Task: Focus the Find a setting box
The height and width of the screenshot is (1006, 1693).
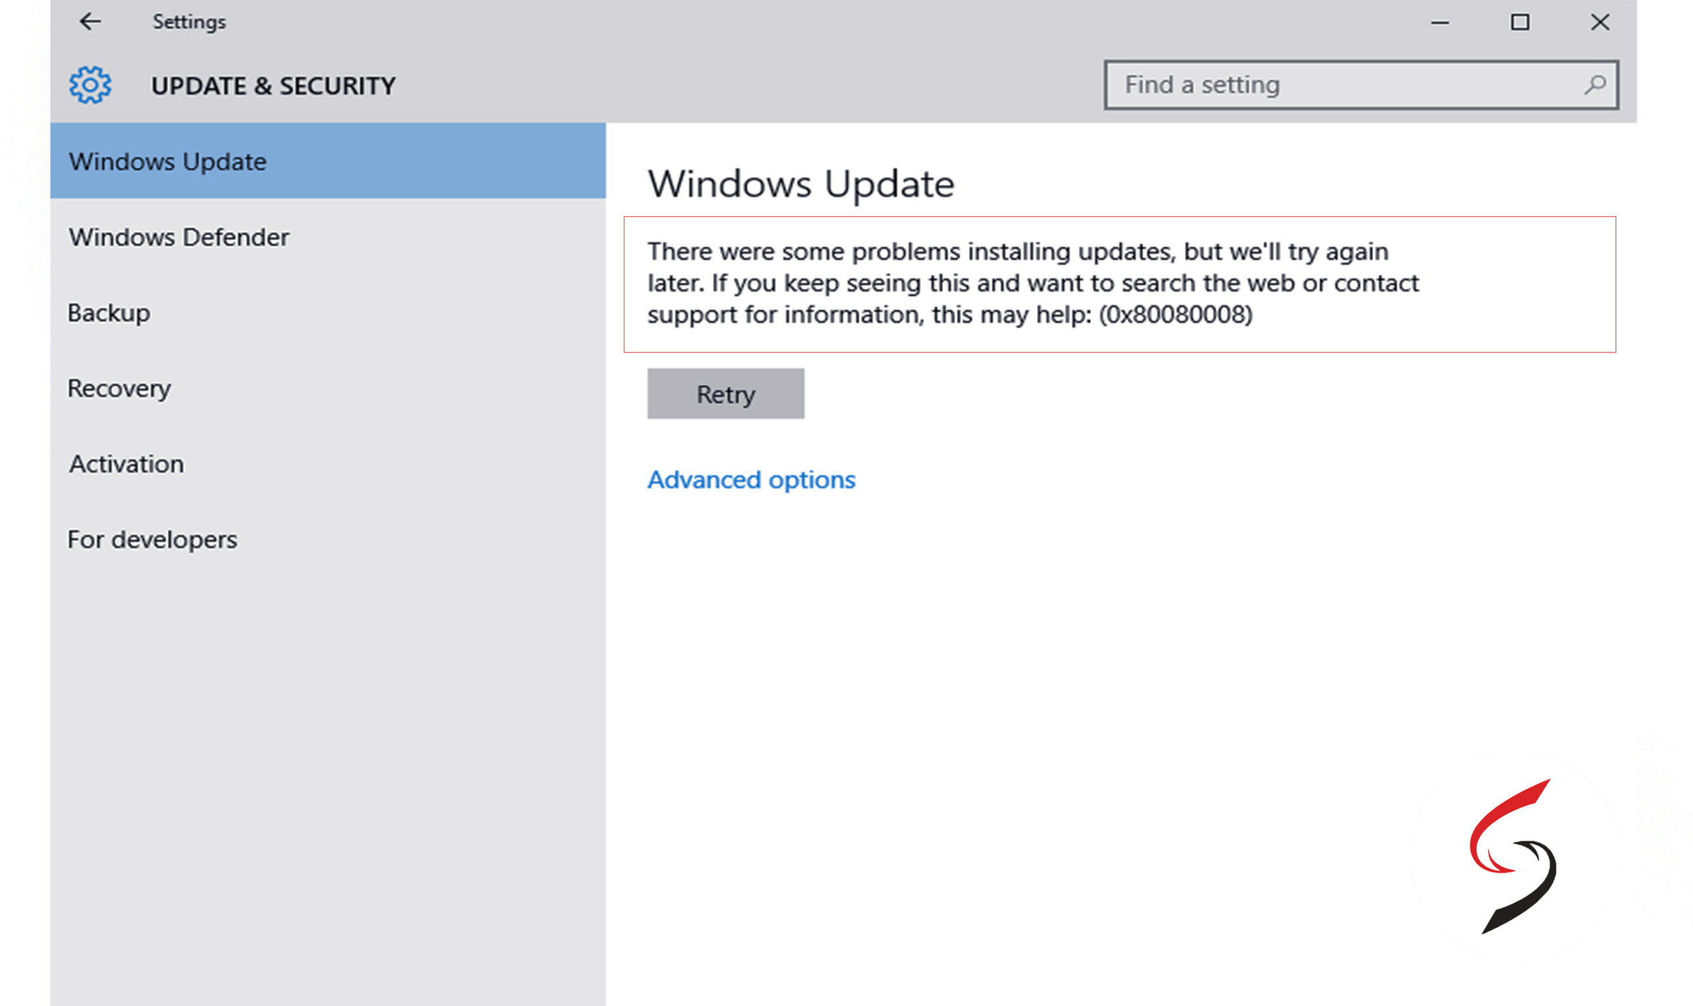Action: pos(1360,85)
